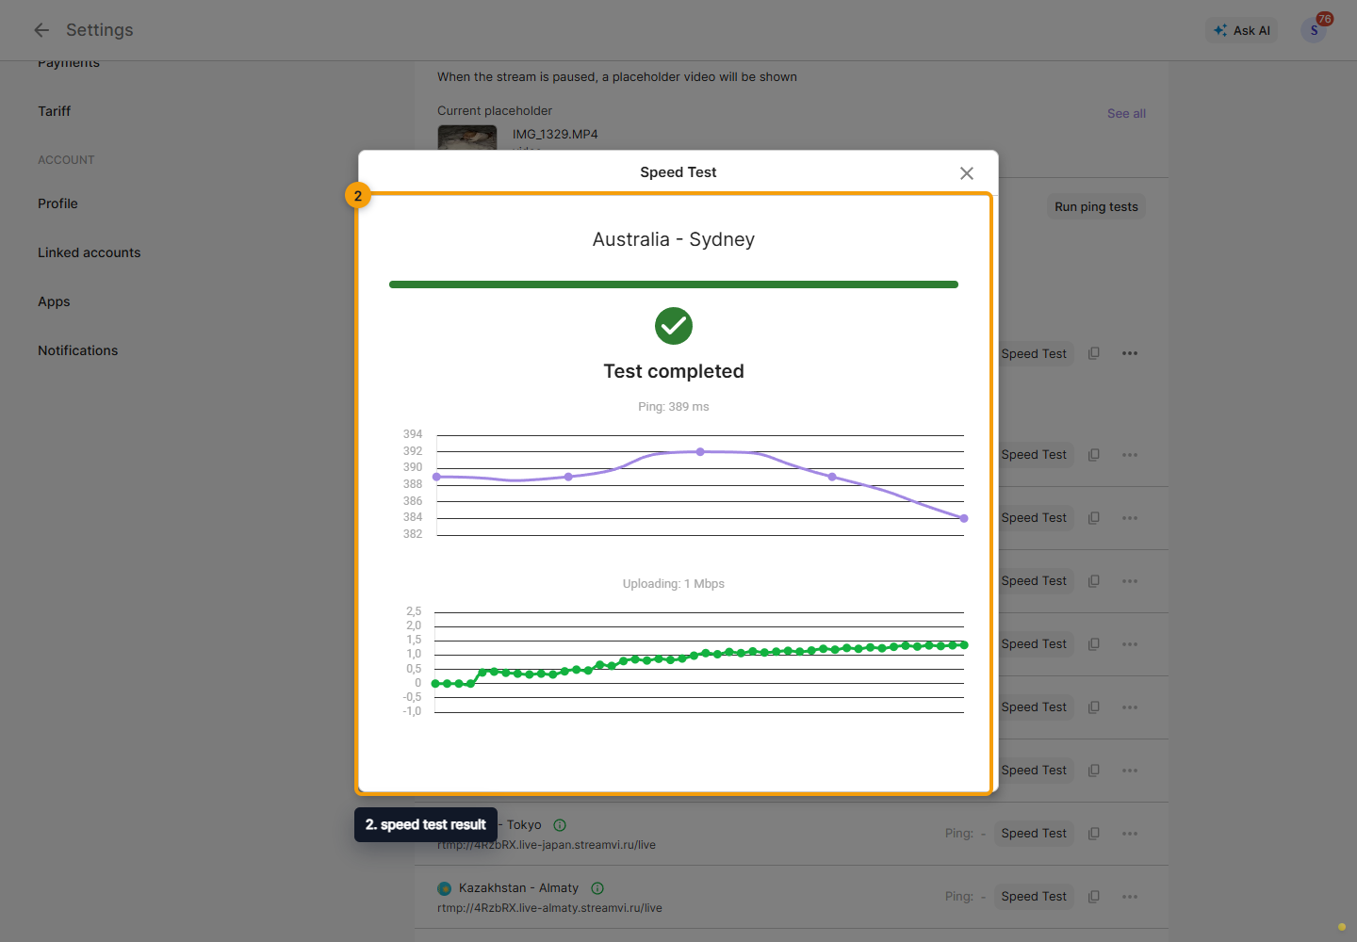Click the Kazakhstan - Almaty server name
This screenshot has height=942, width=1357.
tap(518, 888)
